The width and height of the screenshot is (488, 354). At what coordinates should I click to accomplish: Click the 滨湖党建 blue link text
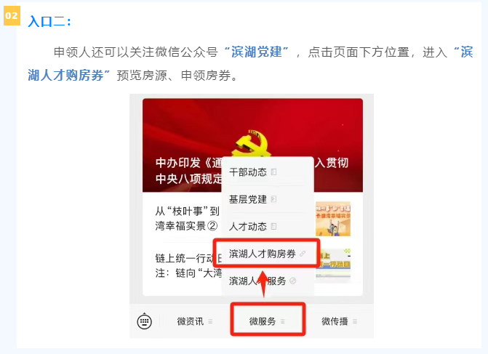click(x=257, y=52)
